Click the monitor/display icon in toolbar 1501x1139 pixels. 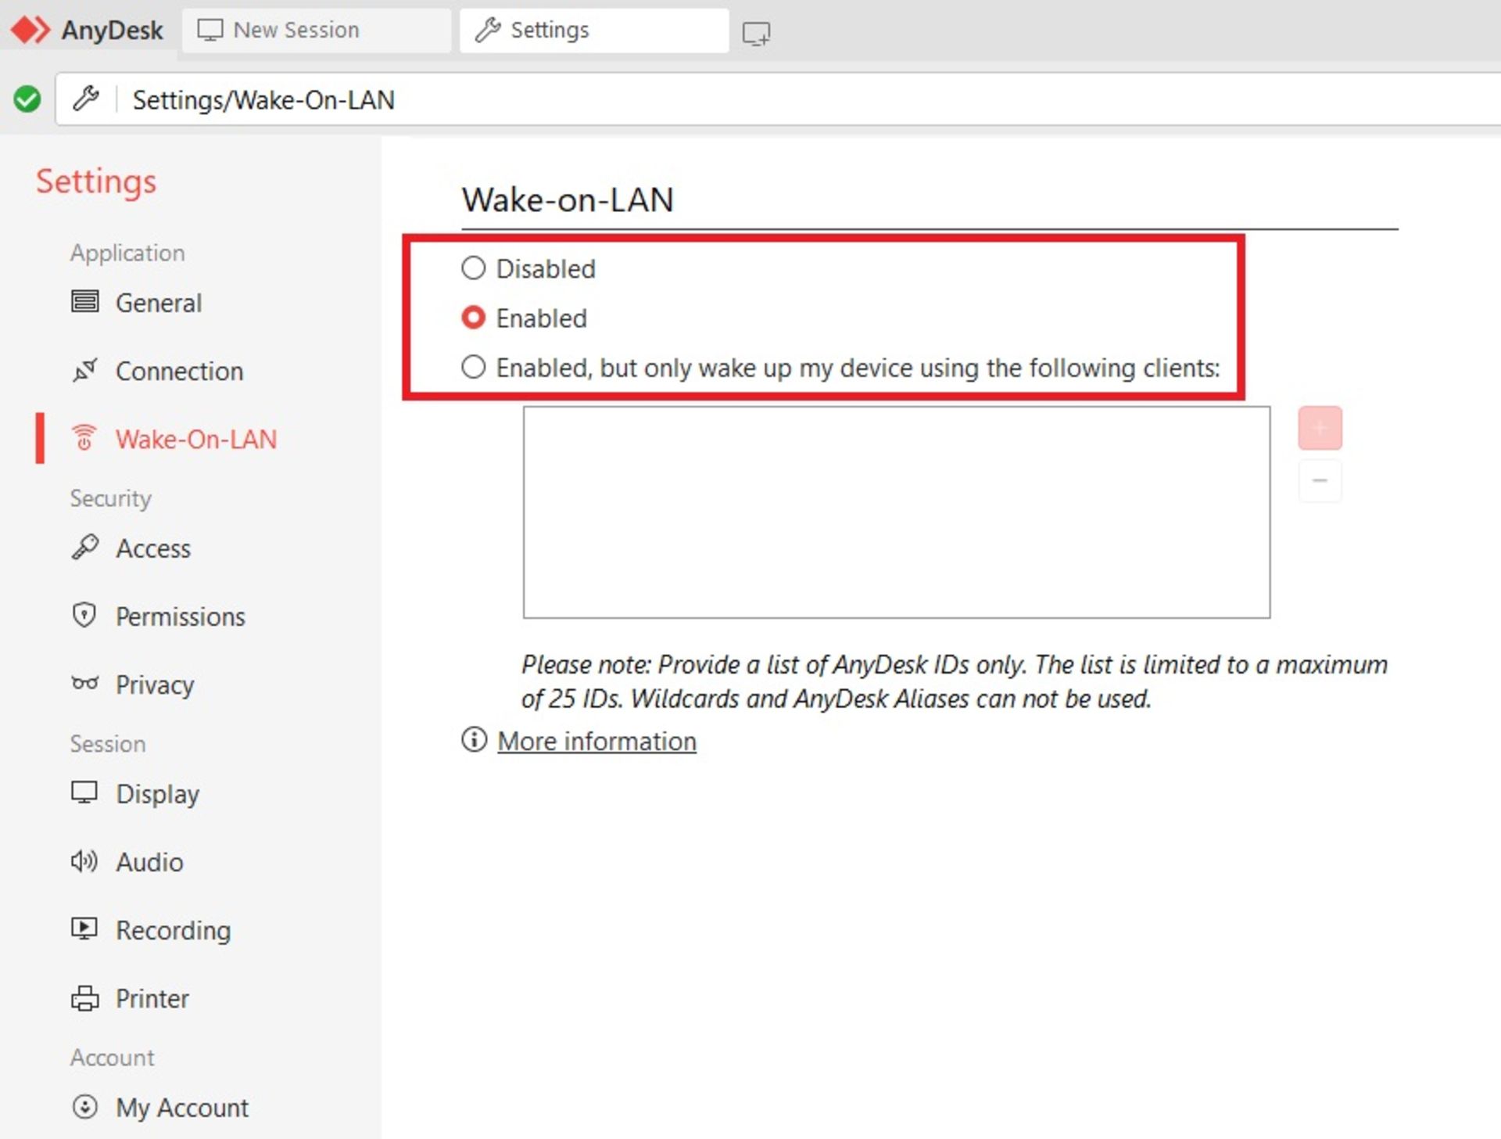758,30
